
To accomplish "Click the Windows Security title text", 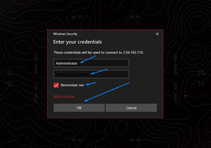I will pyautogui.click(x=65, y=34).
